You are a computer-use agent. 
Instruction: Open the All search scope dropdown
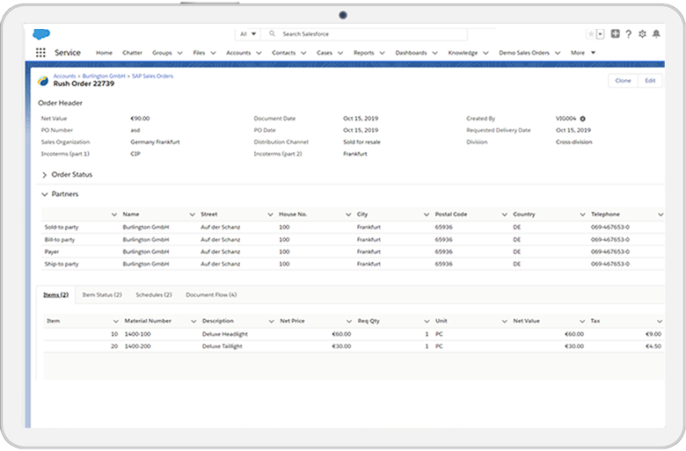pos(248,34)
